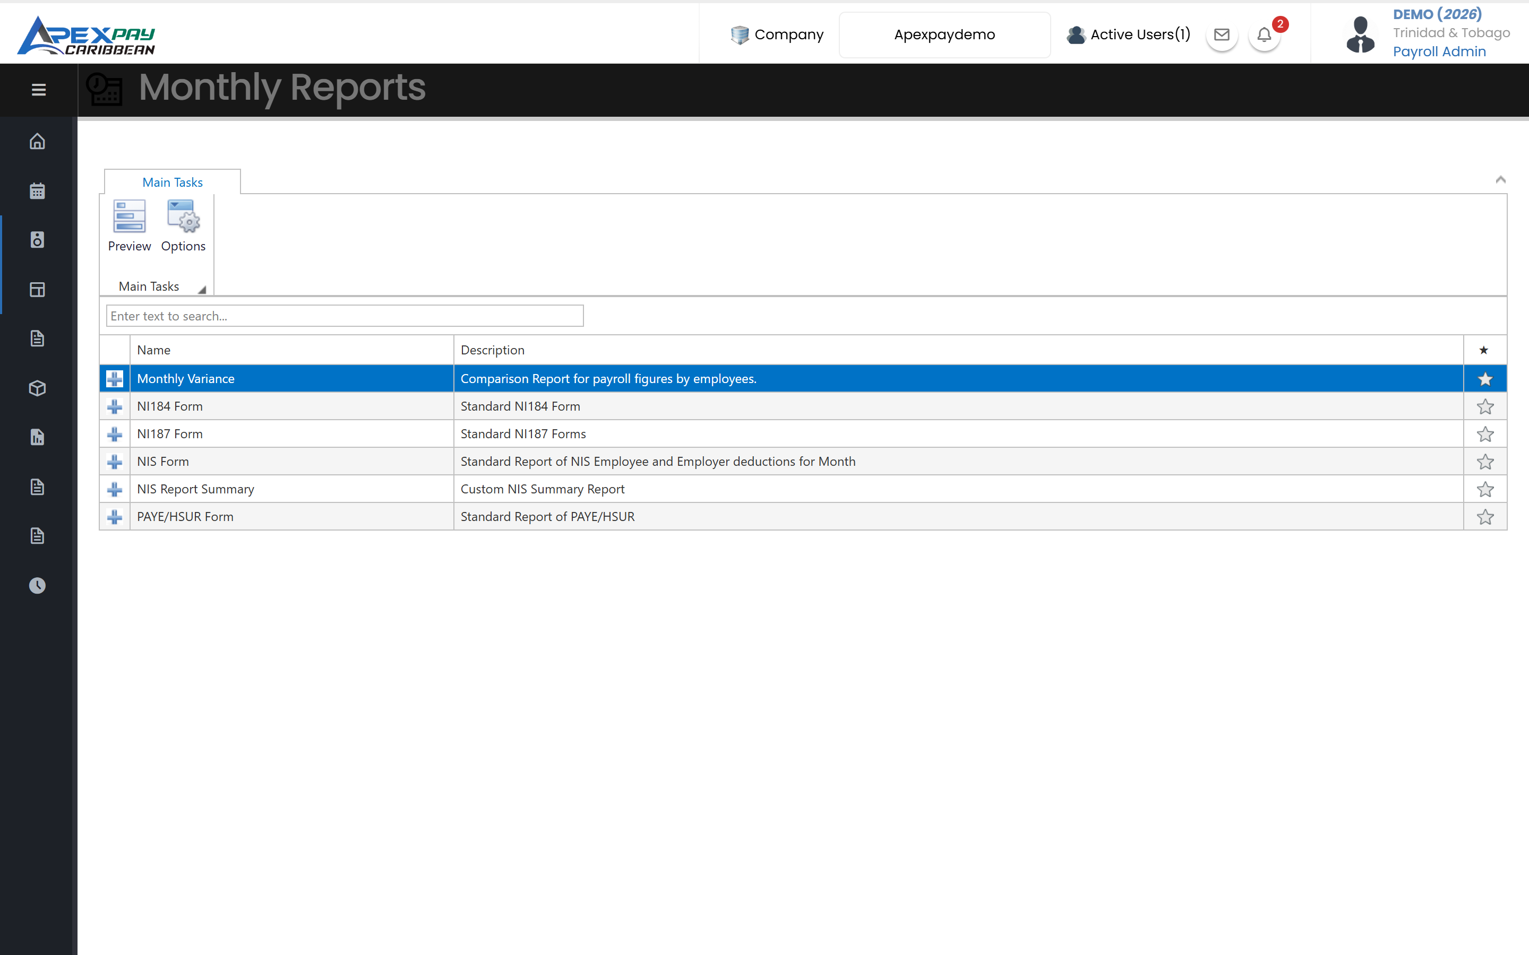
Task: Click the user profile avatar
Action: click(x=1360, y=34)
